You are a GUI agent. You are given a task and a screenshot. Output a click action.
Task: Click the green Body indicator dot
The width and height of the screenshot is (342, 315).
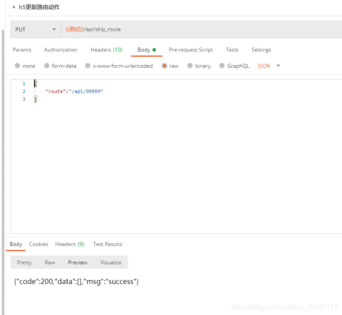point(154,50)
